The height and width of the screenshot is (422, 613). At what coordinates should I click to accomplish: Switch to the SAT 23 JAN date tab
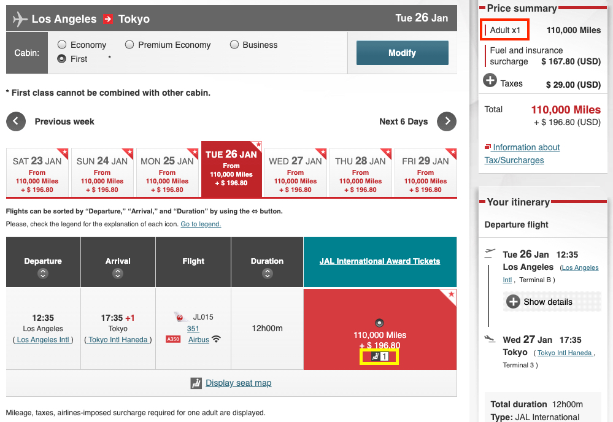click(x=37, y=172)
